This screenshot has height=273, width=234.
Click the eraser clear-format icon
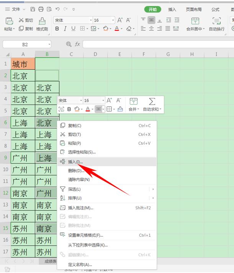pos(129,29)
